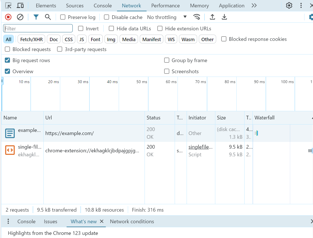313x238 pixels.
Task: Clear the network log
Action: [20, 17]
